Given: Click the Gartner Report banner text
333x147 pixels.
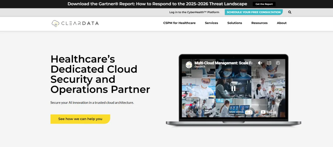Looking at the screenshot, I should (x=157, y=4).
